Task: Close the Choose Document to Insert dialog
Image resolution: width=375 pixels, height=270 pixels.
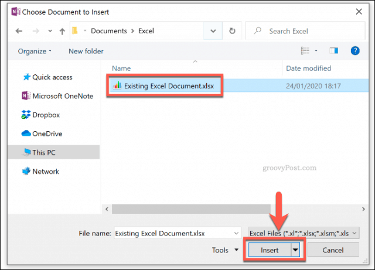Action: [359, 12]
